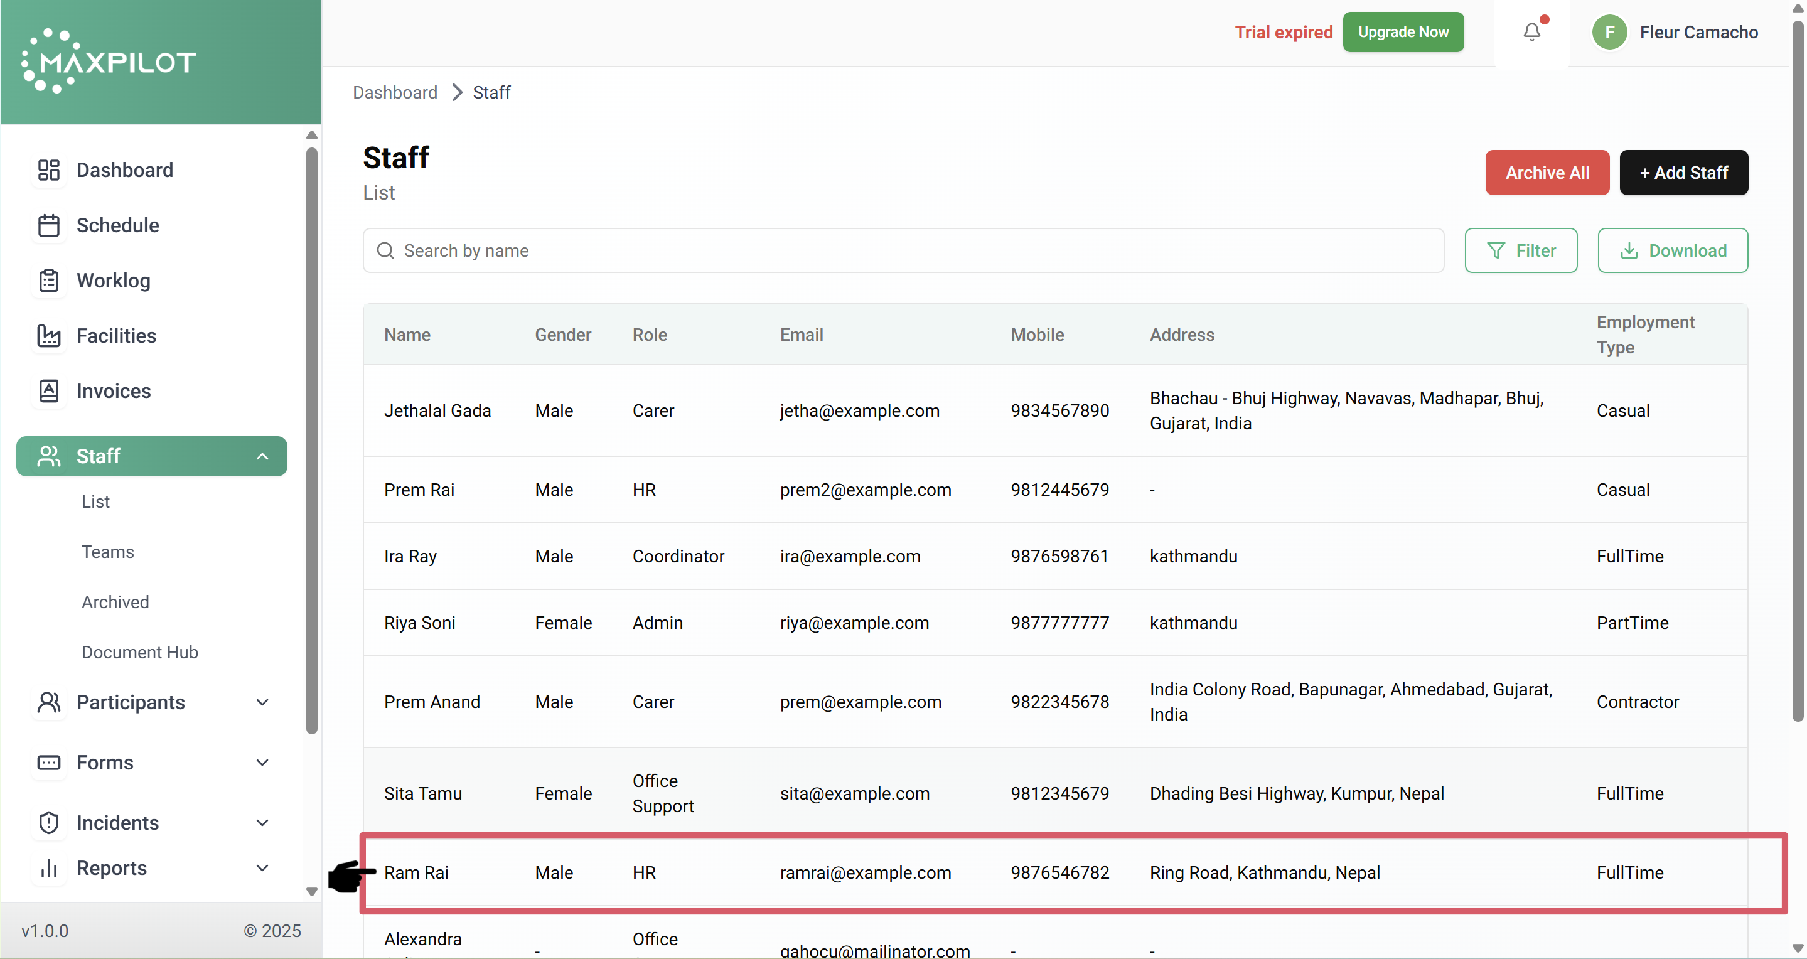Open the Archived staff page
The image size is (1807, 959).
coord(115,602)
